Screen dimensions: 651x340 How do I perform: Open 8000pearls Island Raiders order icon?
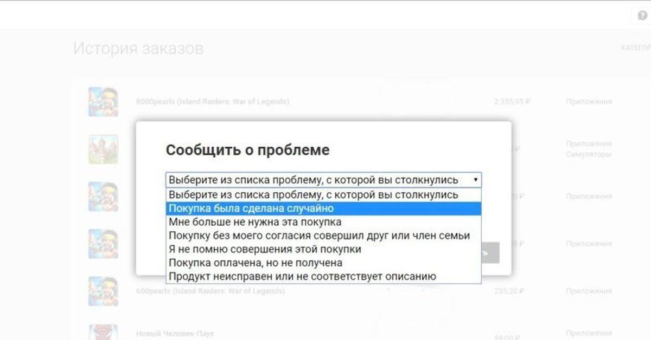[x=103, y=101]
